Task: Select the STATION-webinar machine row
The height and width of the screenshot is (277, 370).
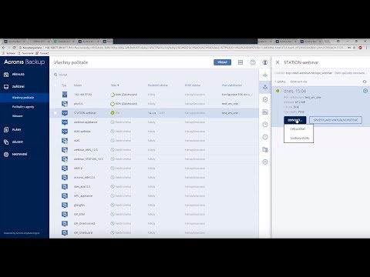Action: click(x=154, y=113)
